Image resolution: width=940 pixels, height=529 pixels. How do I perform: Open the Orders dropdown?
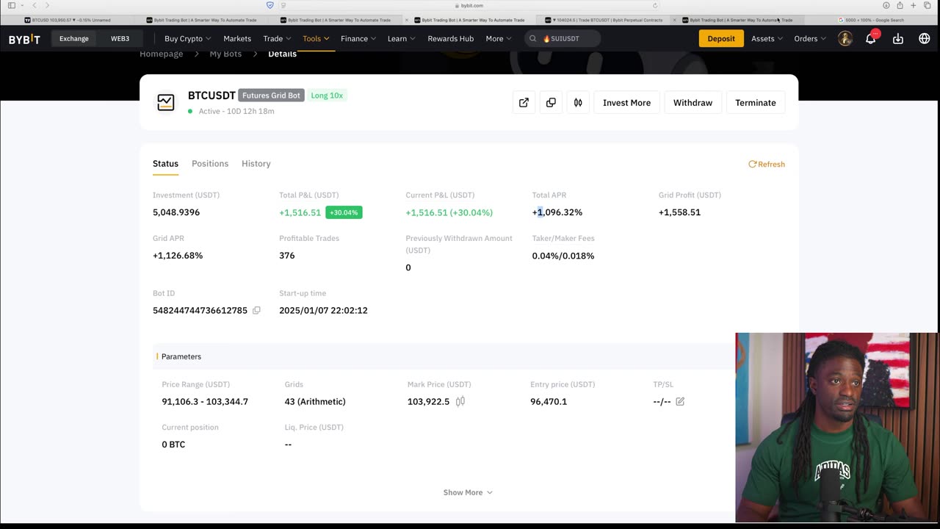(x=810, y=38)
